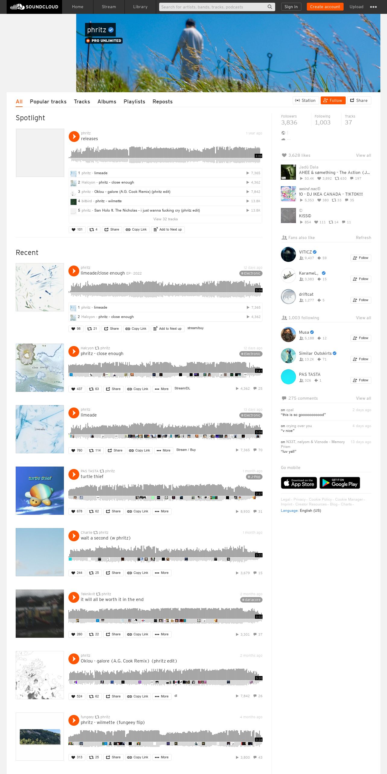Download on the App Store badge

point(299,483)
